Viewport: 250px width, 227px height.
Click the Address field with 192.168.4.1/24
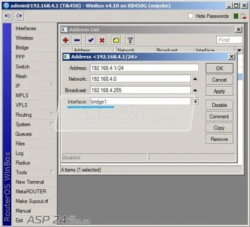pos(144,68)
